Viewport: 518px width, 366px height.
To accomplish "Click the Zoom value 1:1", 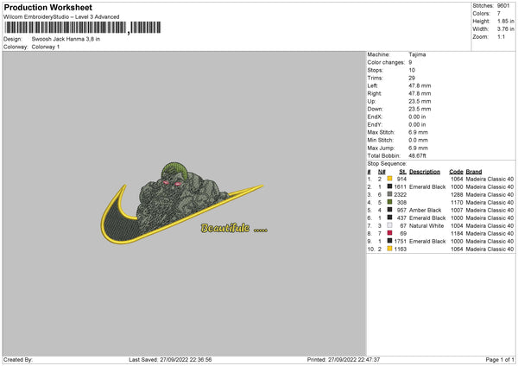I will point(501,36).
